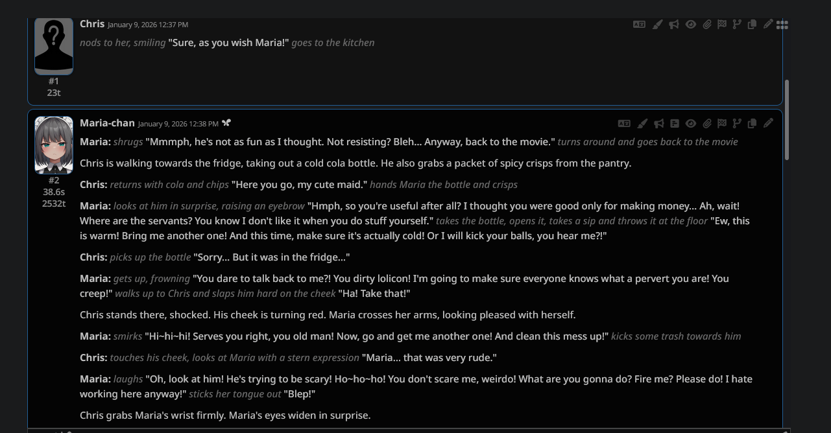Open the prompt itemization icon on Maria-chan's message
The image size is (831, 433).
675,123
